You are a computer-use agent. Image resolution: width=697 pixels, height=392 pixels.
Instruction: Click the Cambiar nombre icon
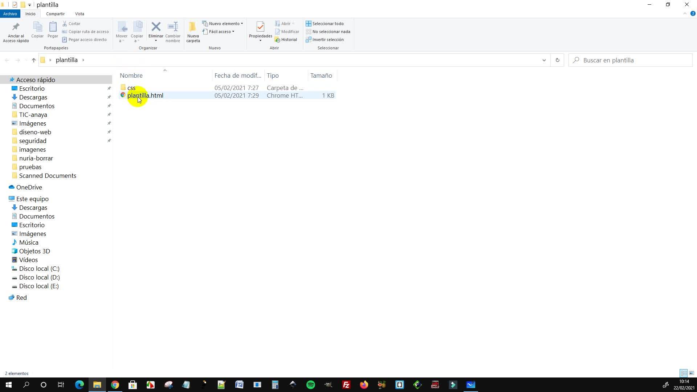pos(173,27)
